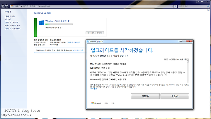The image size is (211, 119).
Task: Click the 오늘 오후 10:05 last-check value
Action: click(x=55, y=40)
